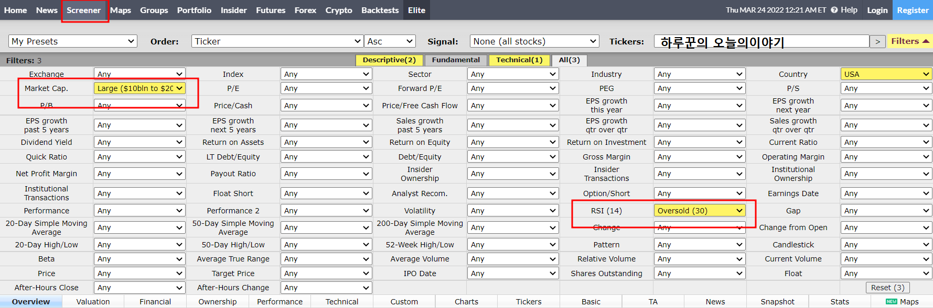Open Portfolio in the top menu
This screenshot has width=933, height=308.
tap(194, 10)
